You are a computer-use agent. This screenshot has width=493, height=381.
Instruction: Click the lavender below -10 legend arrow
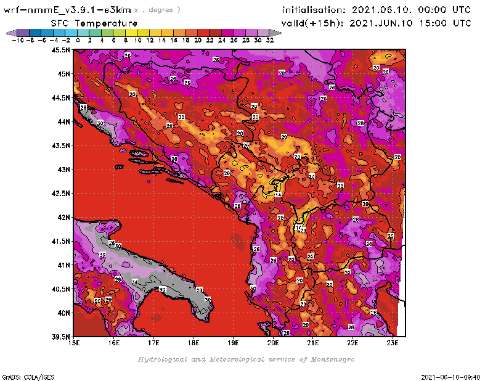11,33
